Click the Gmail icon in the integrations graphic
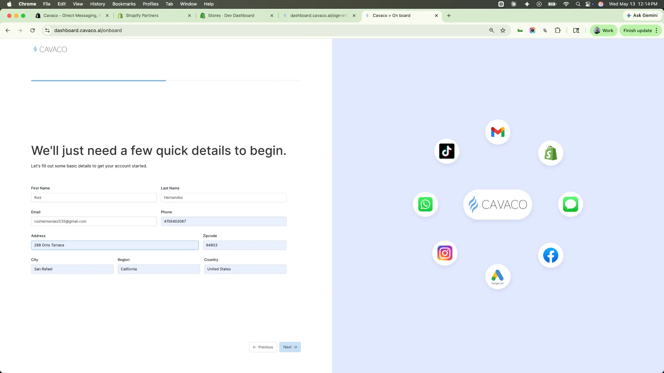This screenshot has height=373, width=664. [x=498, y=132]
